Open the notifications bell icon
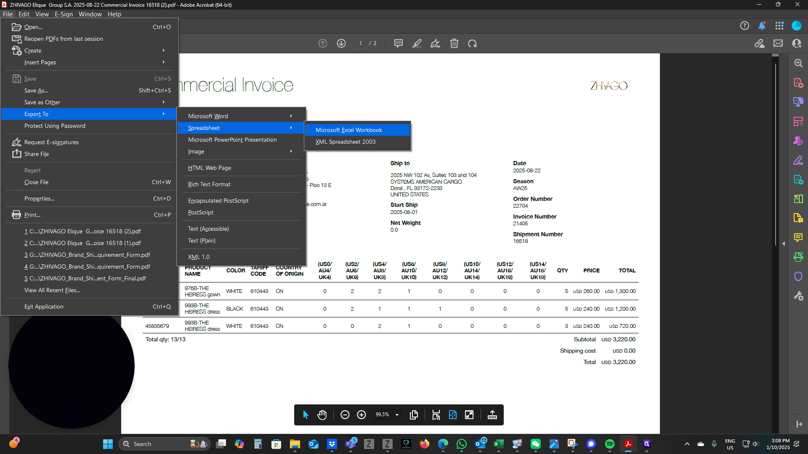This screenshot has width=808, height=454. (762, 26)
